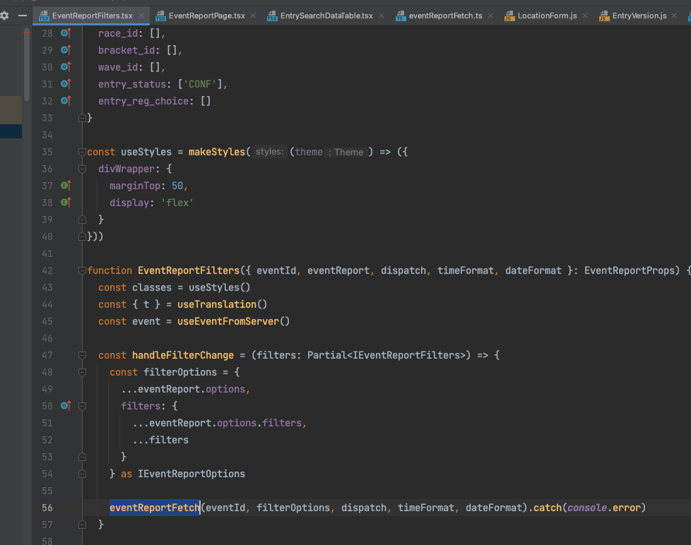Click the fold end marker on line 39
The height and width of the screenshot is (545, 691).
(82, 220)
